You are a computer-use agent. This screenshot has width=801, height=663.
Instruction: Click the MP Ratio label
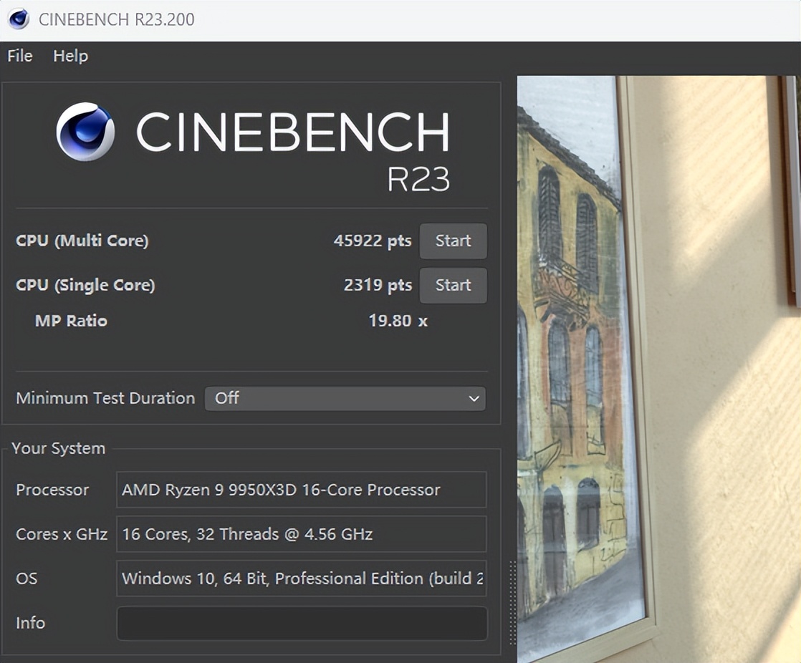(71, 321)
